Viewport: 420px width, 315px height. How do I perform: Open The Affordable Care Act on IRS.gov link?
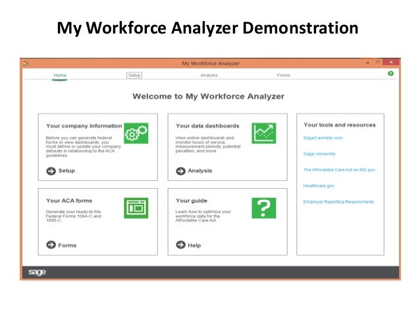(x=339, y=170)
